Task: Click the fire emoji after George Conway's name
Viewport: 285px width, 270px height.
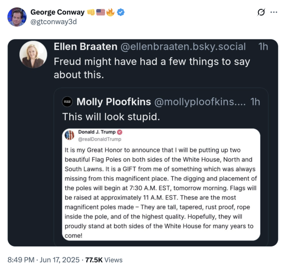Action: (110, 12)
